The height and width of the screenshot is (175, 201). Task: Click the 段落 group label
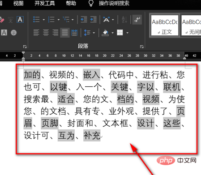click(83, 46)
